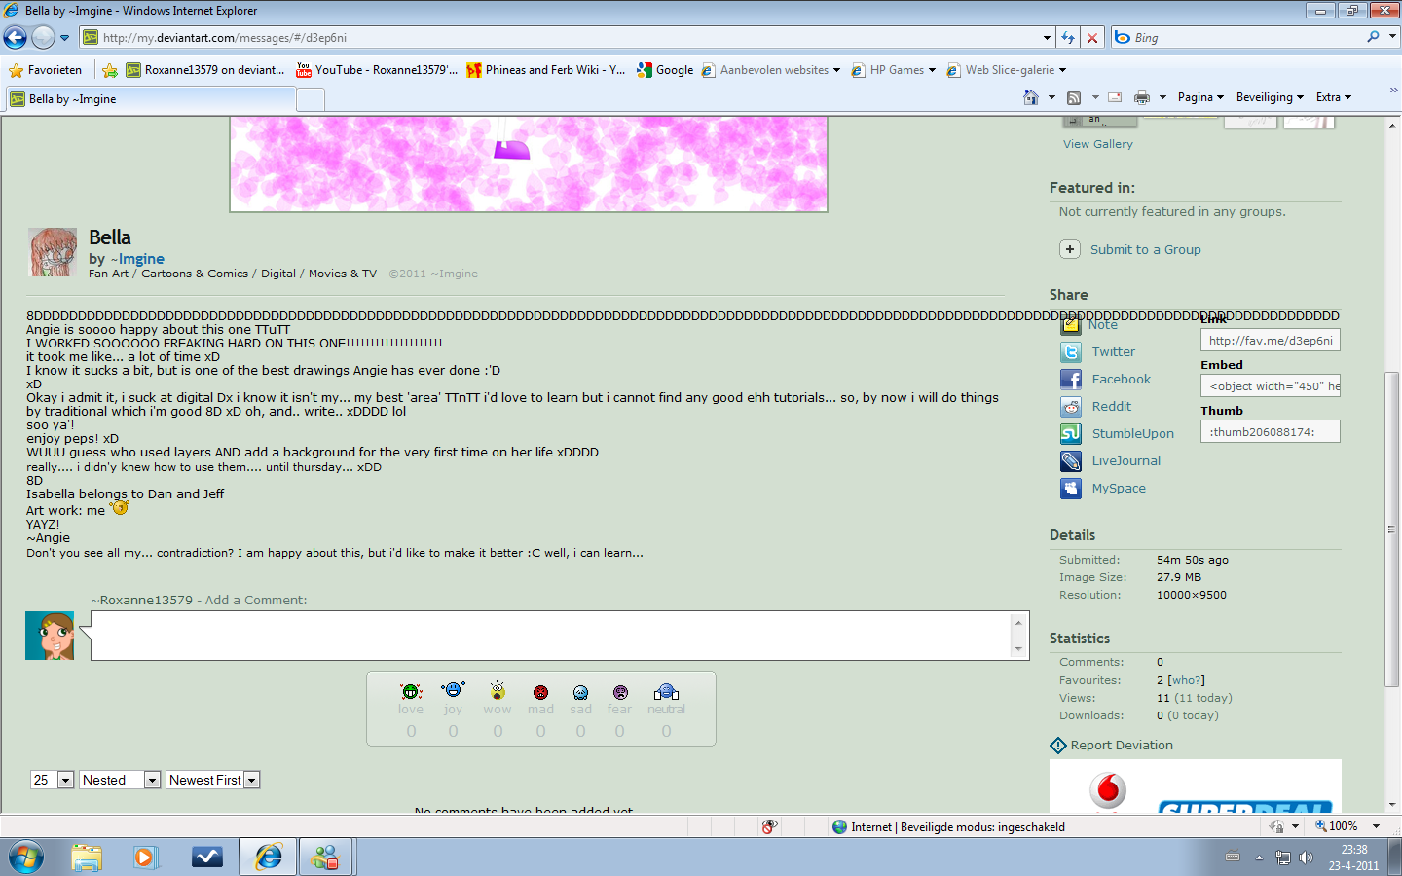Open the Report Deviation link
Screen dimensions: 1402x876
point(1122,746)
